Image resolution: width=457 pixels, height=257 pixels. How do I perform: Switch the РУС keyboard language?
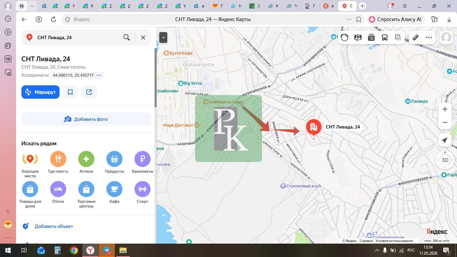pos(411,250)
